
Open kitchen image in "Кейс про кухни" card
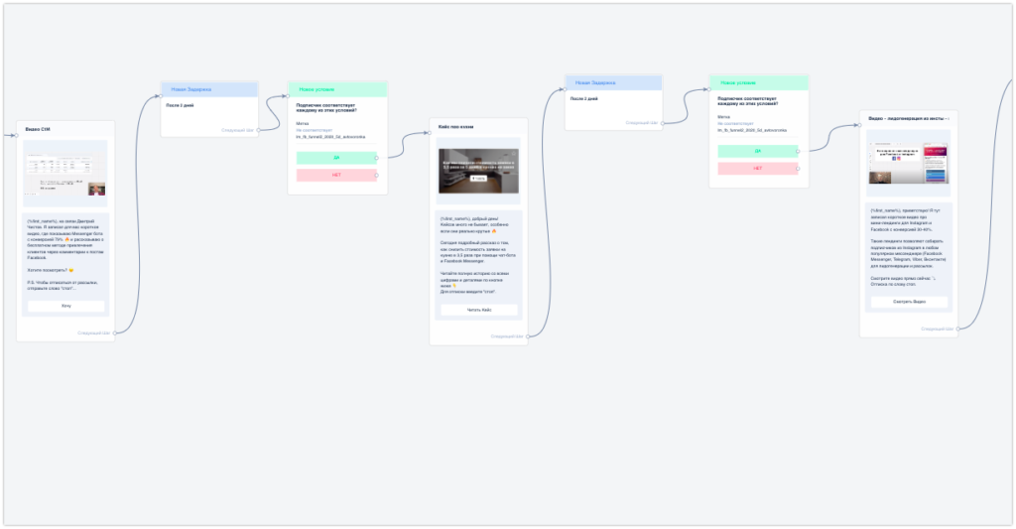click(479, 171)
